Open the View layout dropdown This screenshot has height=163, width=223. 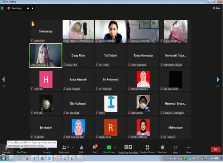point(217,8)
